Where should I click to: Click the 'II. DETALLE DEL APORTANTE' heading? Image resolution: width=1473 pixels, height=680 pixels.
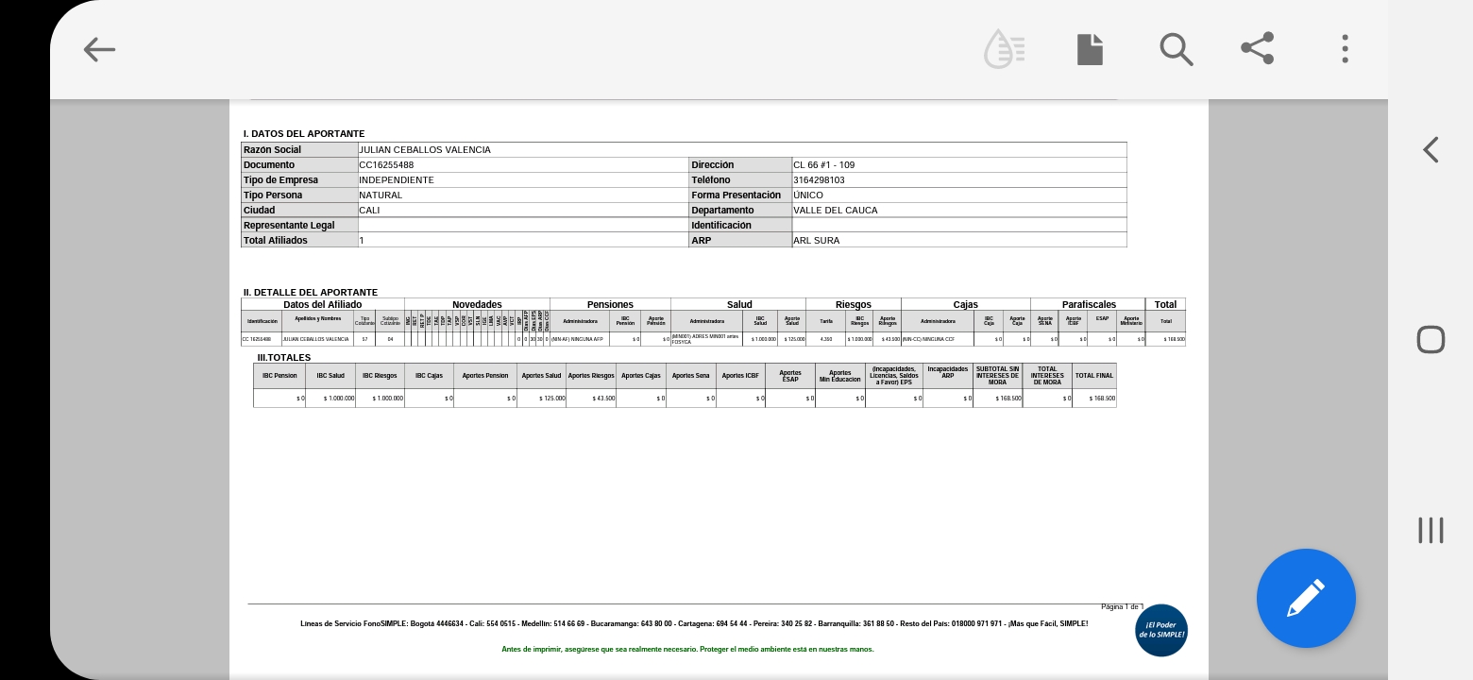click(x=311, y=293)
